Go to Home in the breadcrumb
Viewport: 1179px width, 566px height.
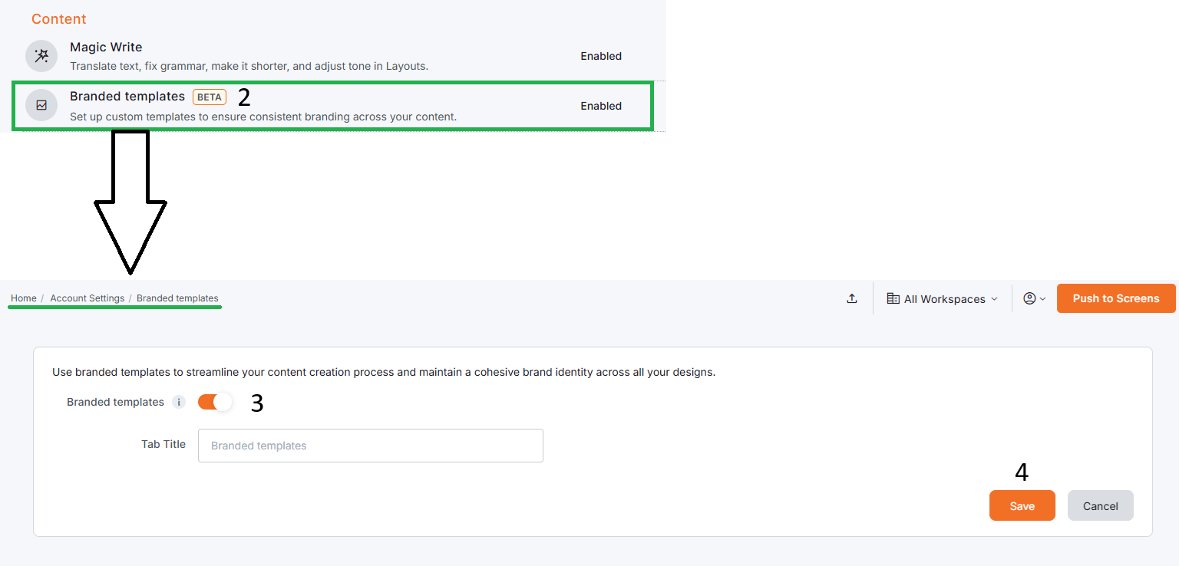pos(24,298)
